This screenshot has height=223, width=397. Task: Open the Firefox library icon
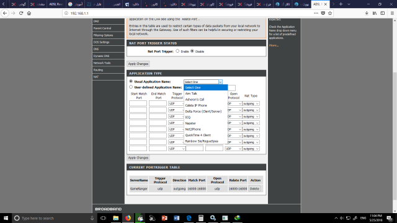375,13
